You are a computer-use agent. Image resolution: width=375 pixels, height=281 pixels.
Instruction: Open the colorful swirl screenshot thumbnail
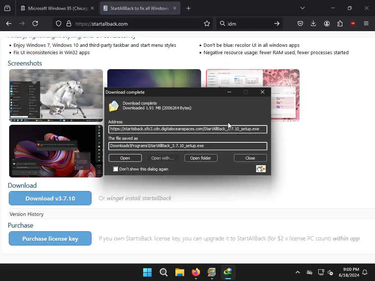tap(56, 151)
